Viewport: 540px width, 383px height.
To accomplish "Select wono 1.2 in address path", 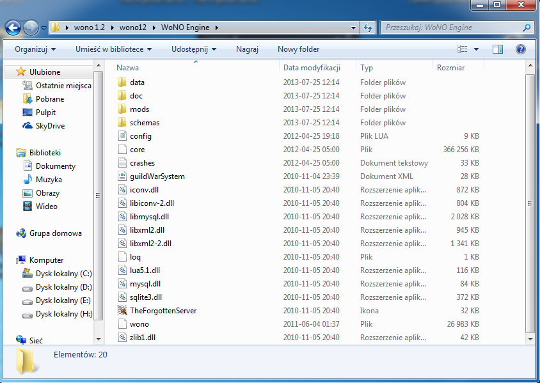I will (x=89, y=27).
